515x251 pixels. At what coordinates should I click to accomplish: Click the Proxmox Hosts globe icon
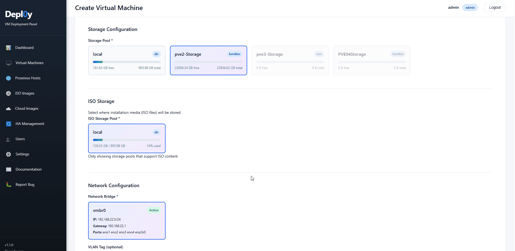[x=8, y=78]
